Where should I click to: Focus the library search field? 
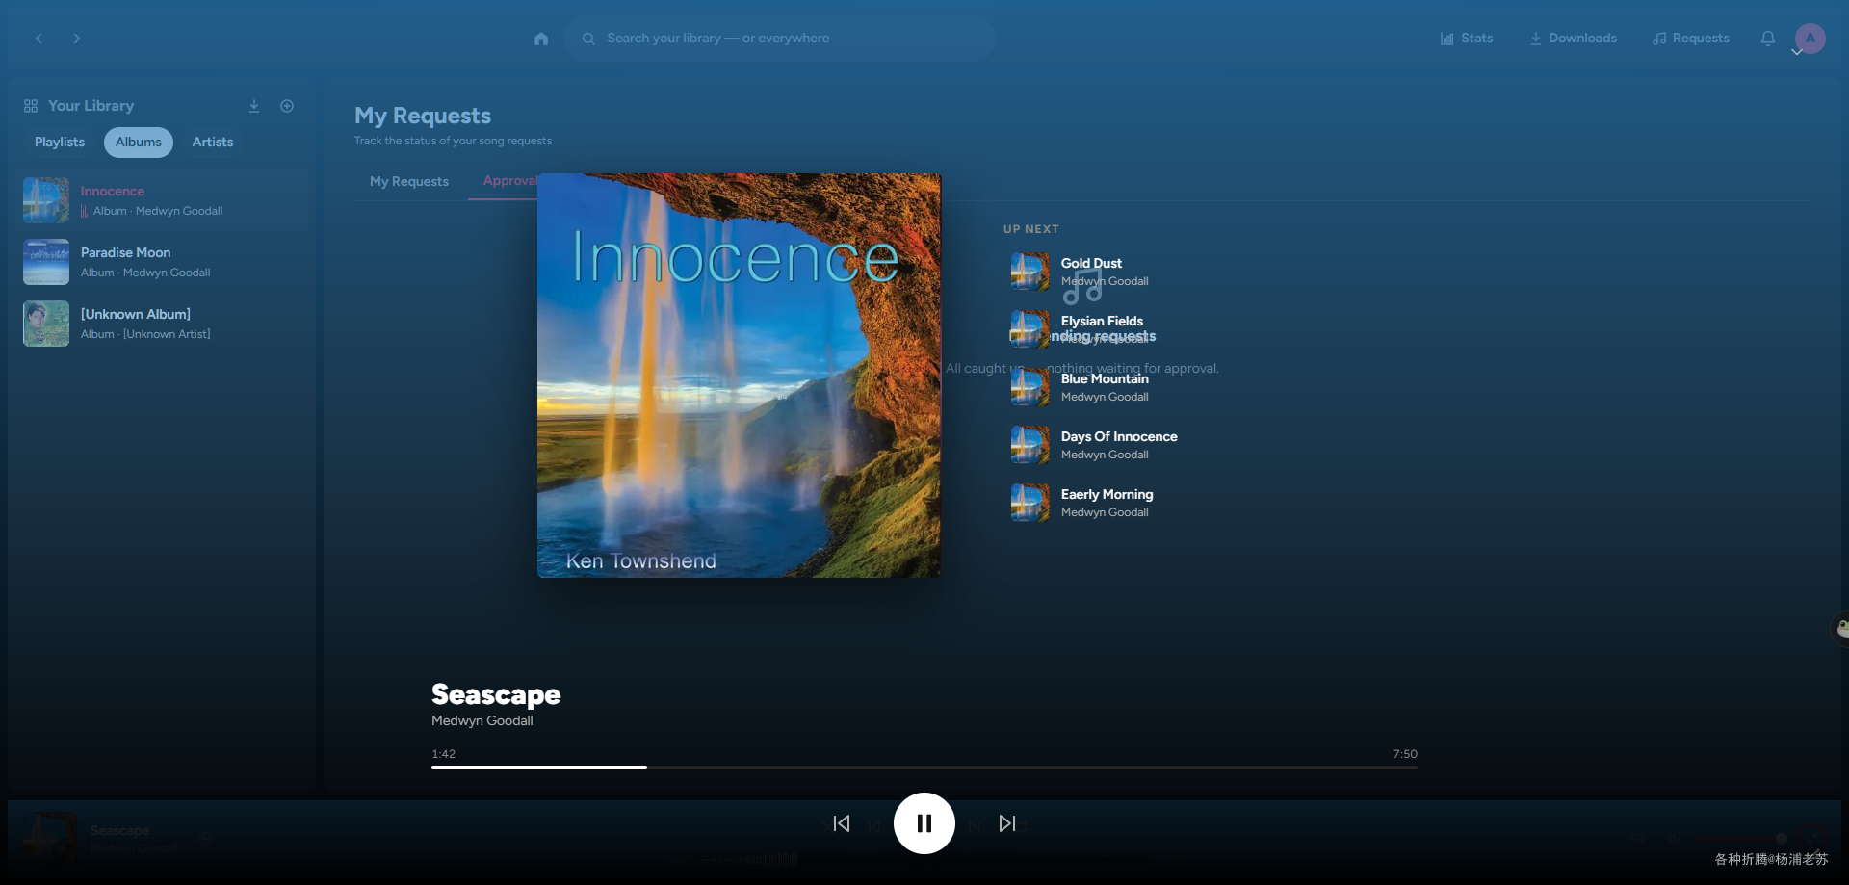pyautogui.click(x=780, y=39)
